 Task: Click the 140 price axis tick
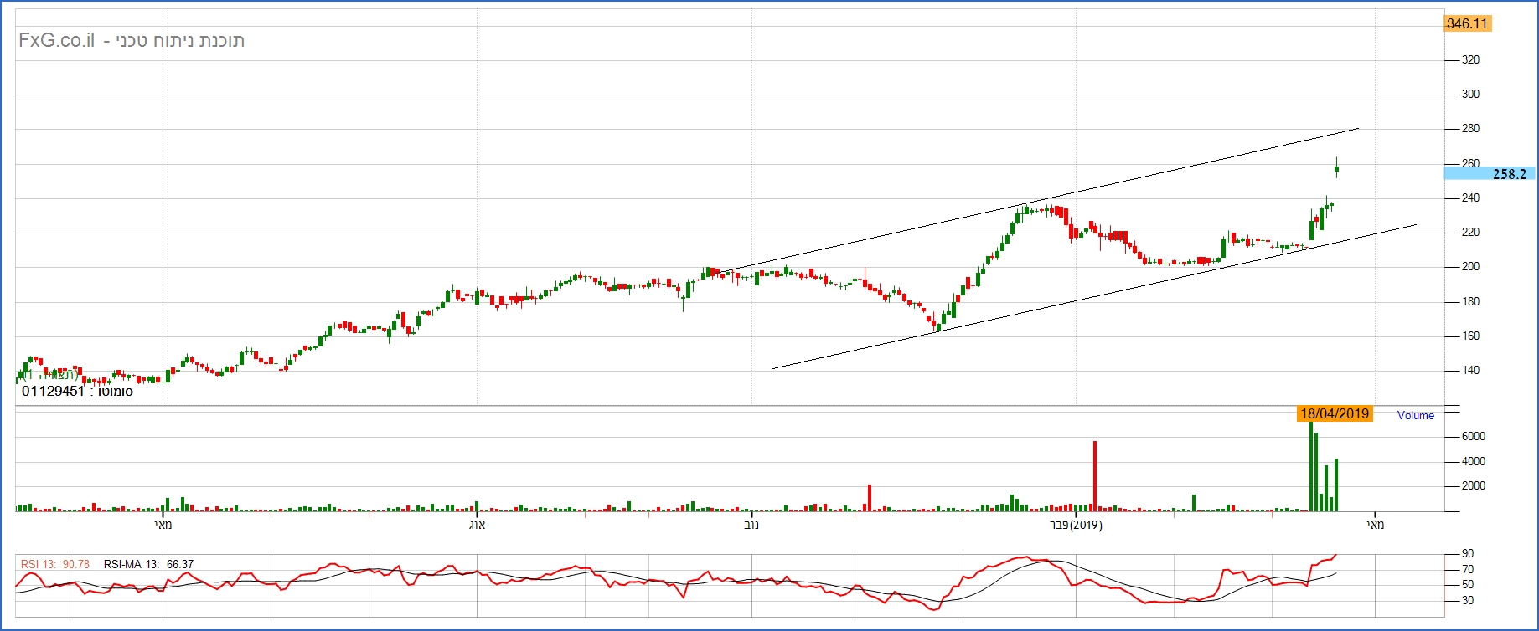click(x=1470, y=370)
